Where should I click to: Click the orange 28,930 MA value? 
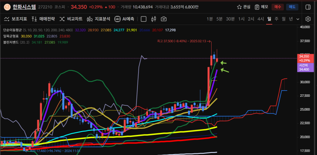pos(93,30)
